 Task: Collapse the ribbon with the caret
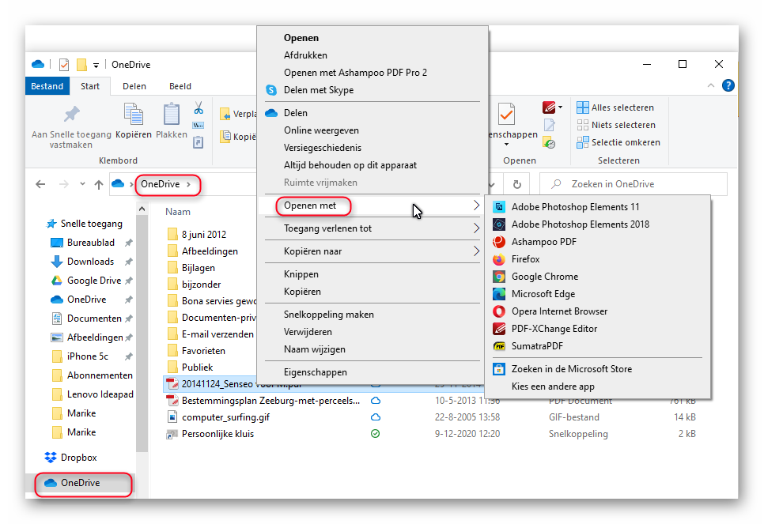(x=711, y=85)
